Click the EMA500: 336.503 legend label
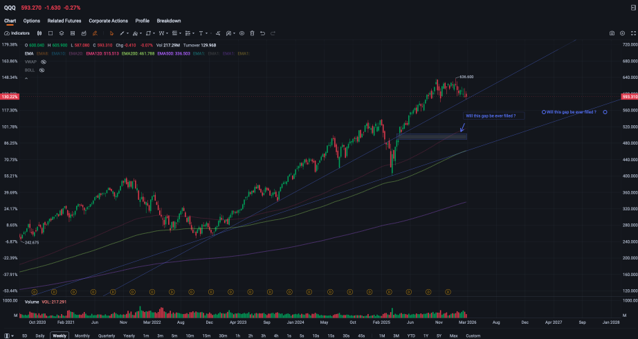Screen dimensions: 638x339 174,53
